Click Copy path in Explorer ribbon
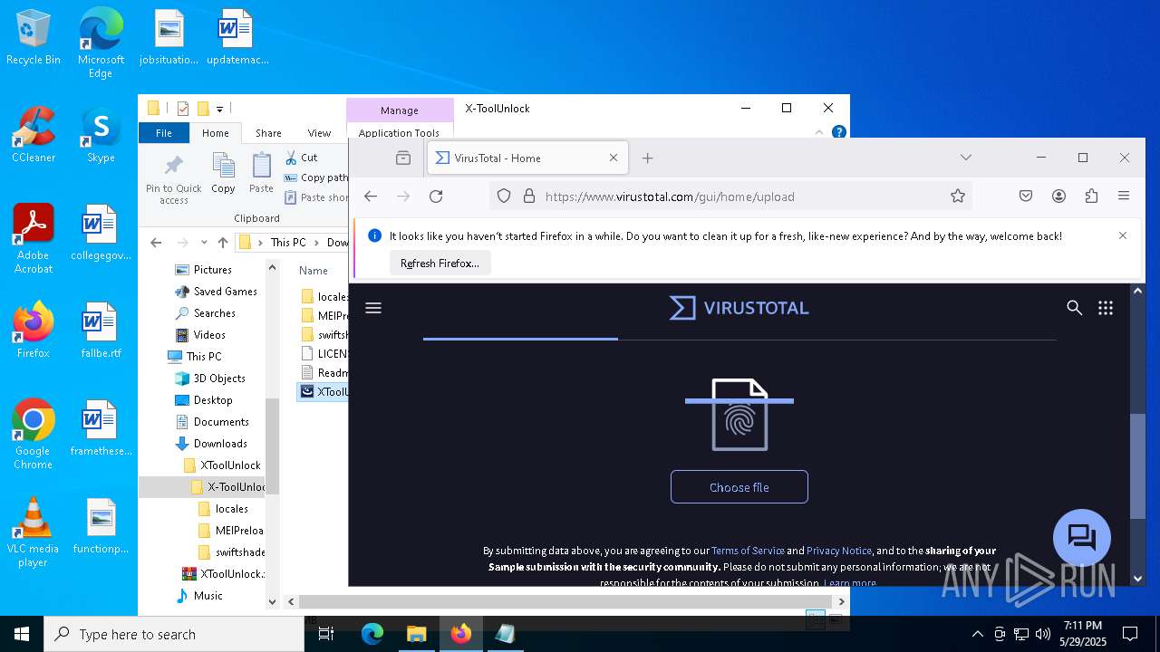 (x=315, y=177)
